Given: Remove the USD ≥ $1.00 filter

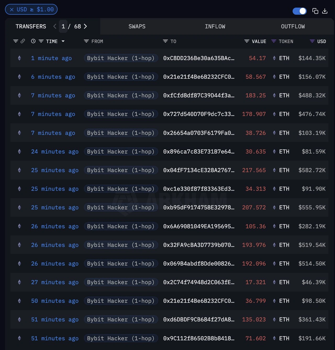Looking at the screenshot, I should pyautogui.click(x=12, y=9).
